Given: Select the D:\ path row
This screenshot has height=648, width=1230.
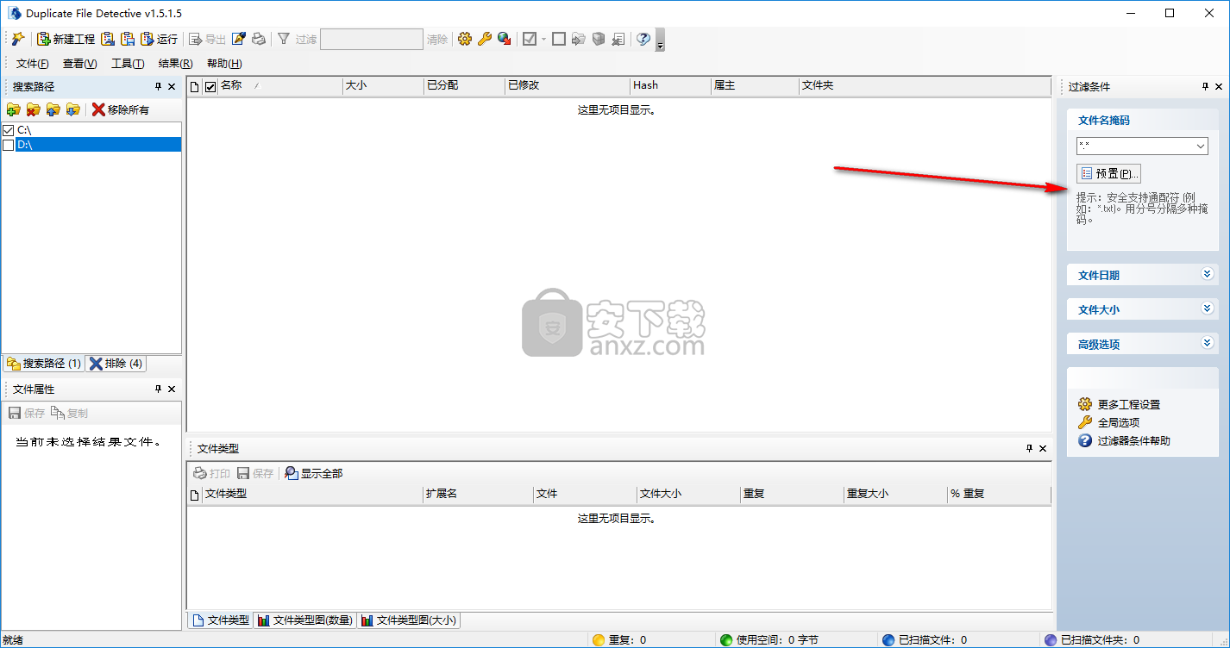Looking at the screenshot, I should click(x=98, y=145).
